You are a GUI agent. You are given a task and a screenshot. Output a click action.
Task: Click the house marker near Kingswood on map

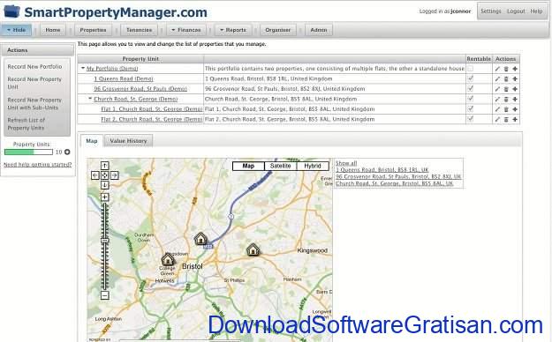click(x=253, y=250)
